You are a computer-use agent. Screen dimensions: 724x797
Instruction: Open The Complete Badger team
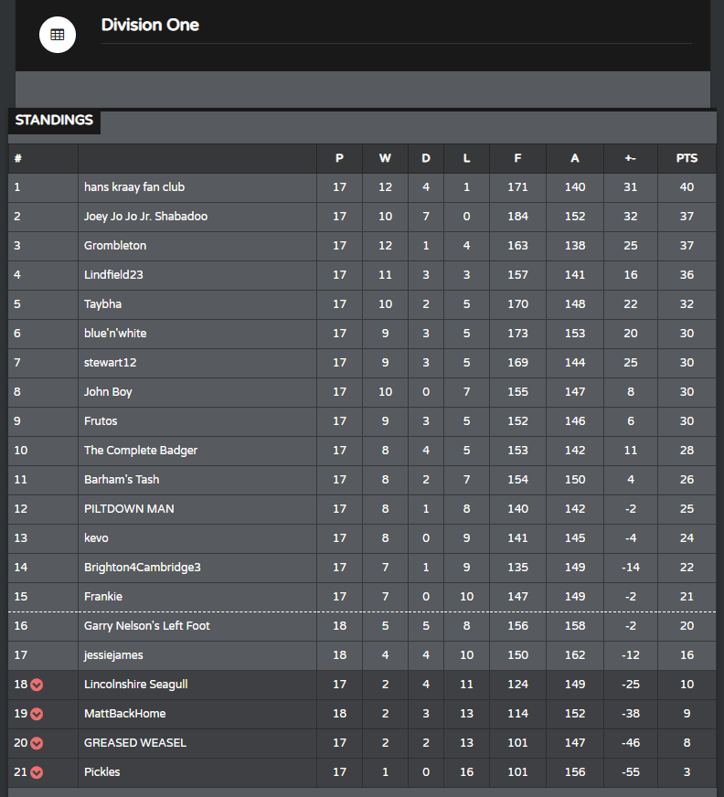point(141,451)
